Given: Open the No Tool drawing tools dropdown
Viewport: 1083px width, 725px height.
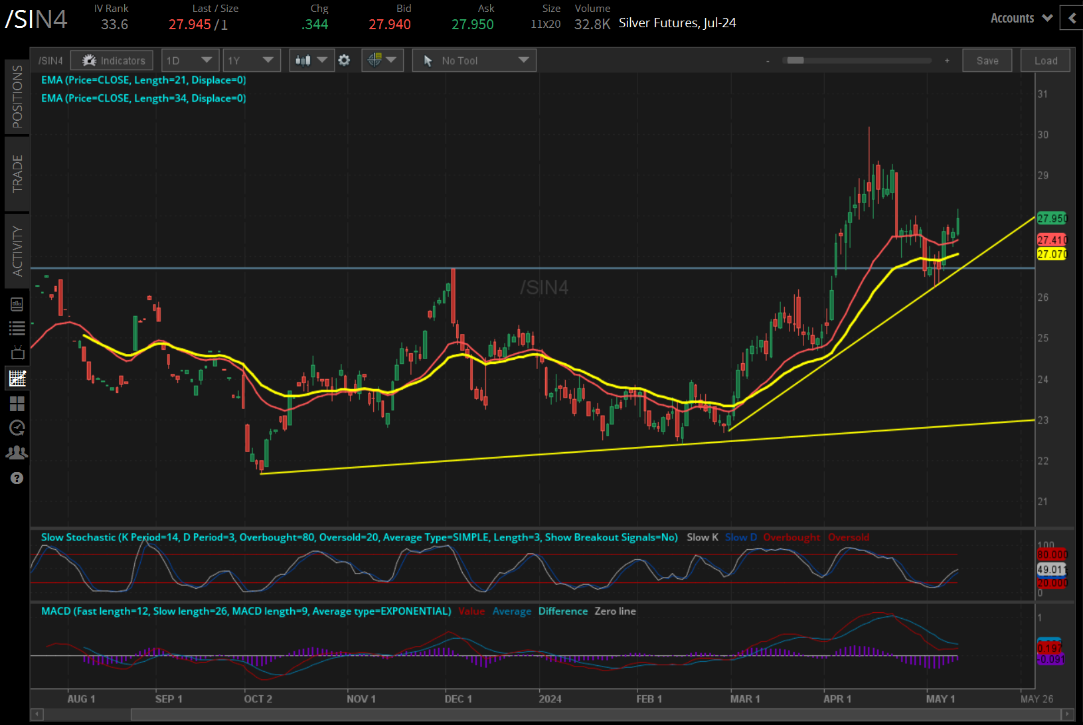Looking at the screenshot, I should (x=473, y=60).
